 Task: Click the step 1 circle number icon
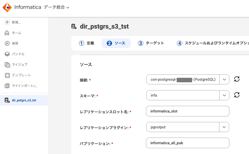coord(82,43)
